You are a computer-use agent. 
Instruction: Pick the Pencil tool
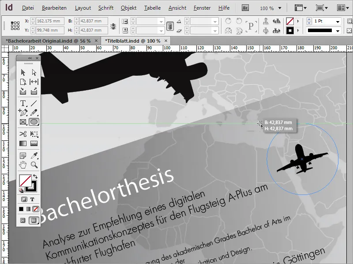(34, 112)
